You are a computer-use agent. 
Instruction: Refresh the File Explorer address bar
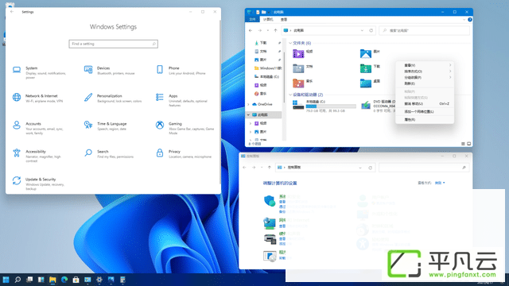371,30
